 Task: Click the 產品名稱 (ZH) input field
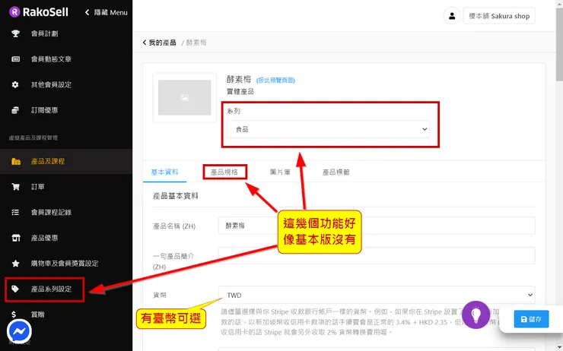[x=377, y=226]
